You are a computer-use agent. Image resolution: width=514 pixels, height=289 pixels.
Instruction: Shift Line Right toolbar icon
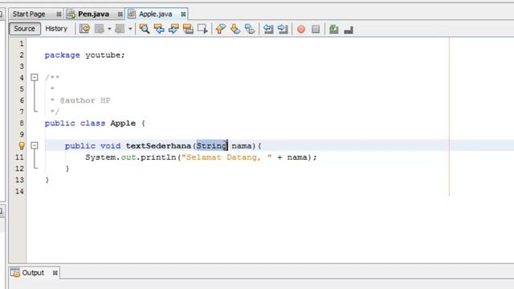[x=283, y=29]
